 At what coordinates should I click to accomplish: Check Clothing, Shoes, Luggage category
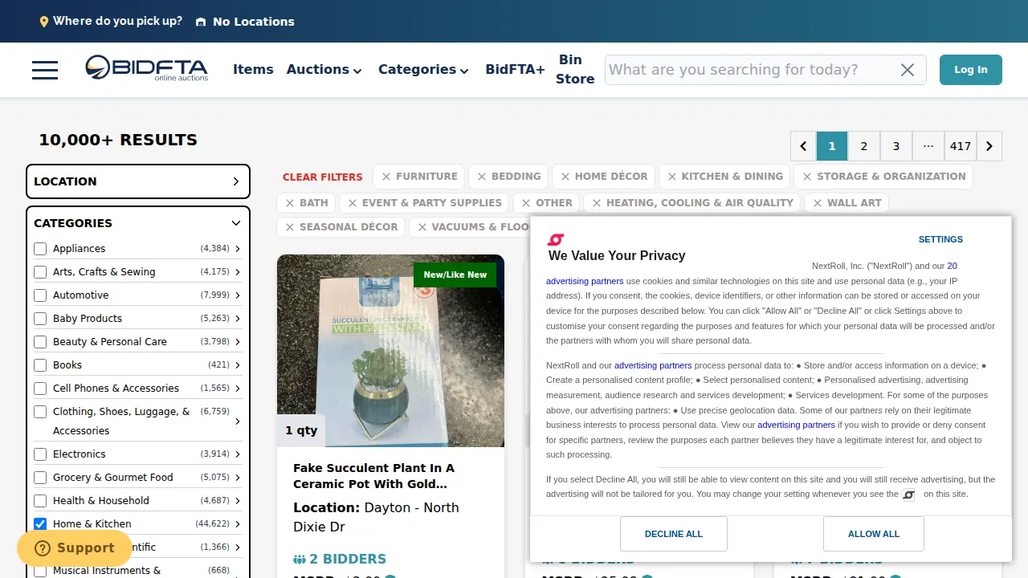click(40, 412)
